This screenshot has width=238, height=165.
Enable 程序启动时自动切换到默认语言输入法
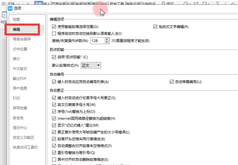coord(54,34)
